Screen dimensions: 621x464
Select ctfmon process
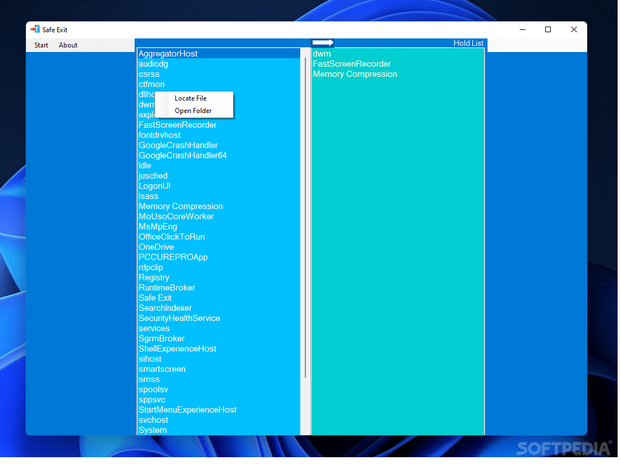pos(219,85)
